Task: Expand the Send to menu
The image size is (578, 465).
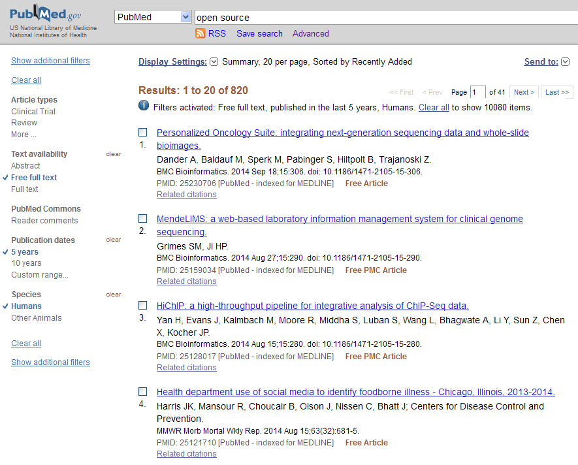Action: tap(541, 62)
